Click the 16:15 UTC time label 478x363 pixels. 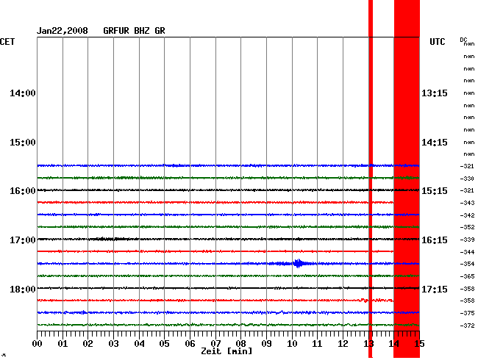point(435,240)
